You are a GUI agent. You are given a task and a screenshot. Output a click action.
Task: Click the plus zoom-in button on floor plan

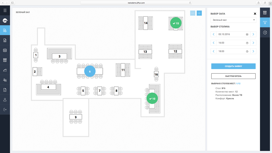click(199, 13)
